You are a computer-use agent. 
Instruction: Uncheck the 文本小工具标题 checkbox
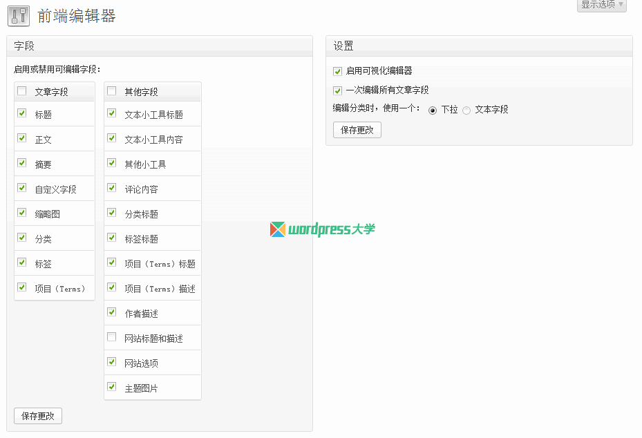click(x=112, y=113)
